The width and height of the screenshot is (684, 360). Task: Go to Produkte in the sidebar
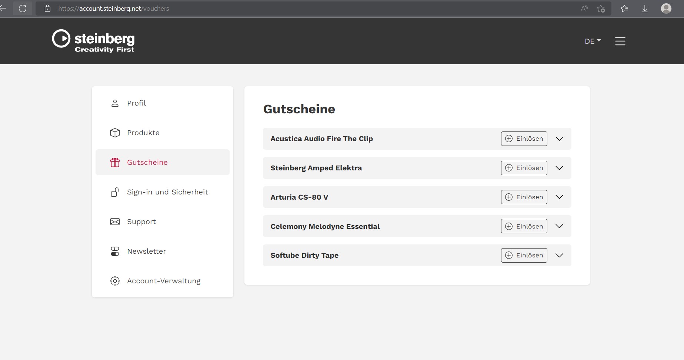(x=143, y=133)
